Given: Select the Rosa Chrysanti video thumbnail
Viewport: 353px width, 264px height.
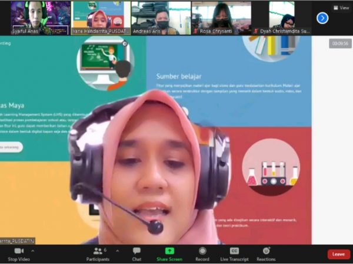Looking at the screenshot, I should [222, 18].
